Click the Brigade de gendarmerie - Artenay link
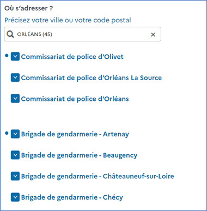The height and width of the screenshot is (211, 207). 75,134
